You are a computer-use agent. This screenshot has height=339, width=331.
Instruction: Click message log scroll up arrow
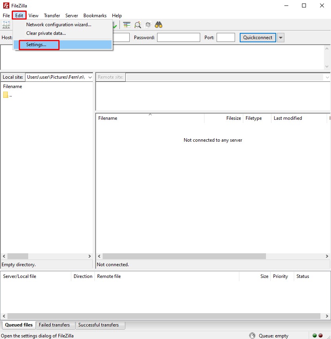pyautogui.click(x=327, y=49)
